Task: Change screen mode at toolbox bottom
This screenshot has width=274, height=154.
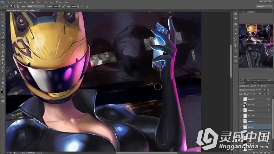Action: [2, 101]
